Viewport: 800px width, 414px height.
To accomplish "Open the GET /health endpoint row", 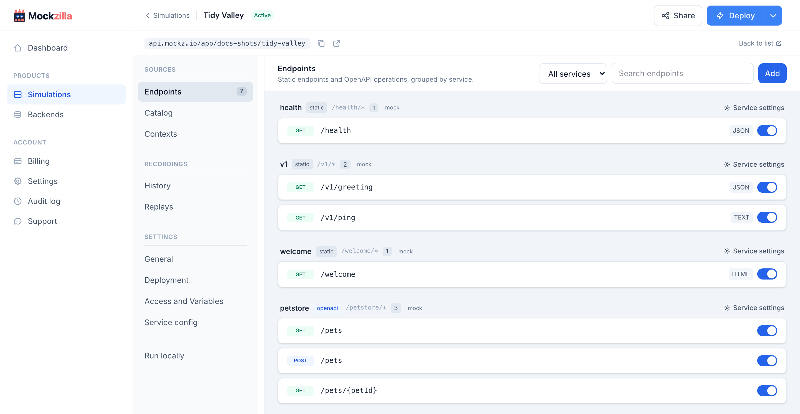I will tap(532, 130).
